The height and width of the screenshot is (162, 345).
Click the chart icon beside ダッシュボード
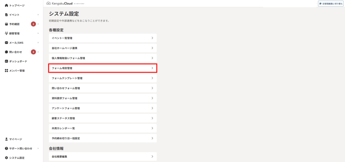[6, 61]
